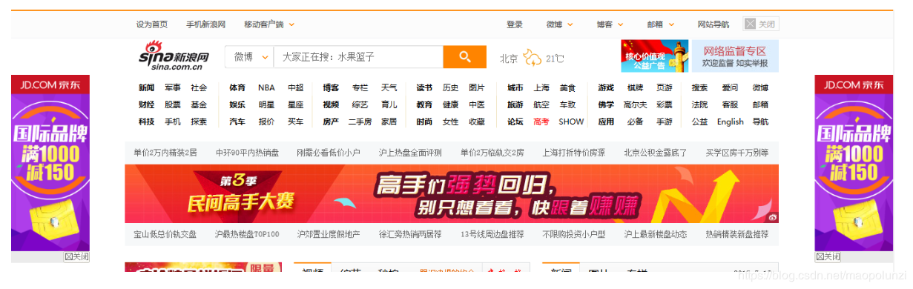
Task: Open the 彩票 link
Action: (x=664, y=104)
